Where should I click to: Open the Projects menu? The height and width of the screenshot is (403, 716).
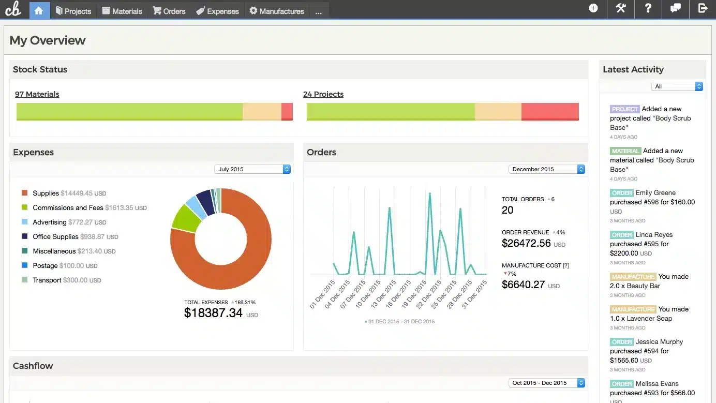[73, 11]
